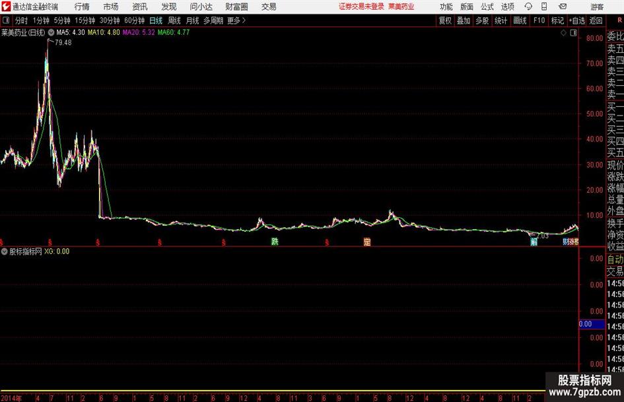This screenshot has height=402, width=624.
Task: Click the MA60: 4.77 value
Action: pos(174,32)
